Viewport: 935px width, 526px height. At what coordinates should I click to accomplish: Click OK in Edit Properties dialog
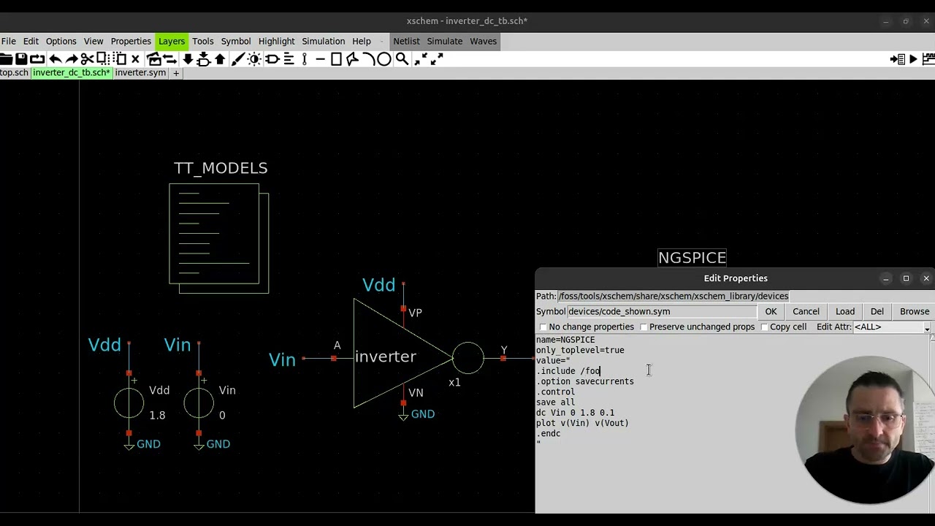click(771, 311)
